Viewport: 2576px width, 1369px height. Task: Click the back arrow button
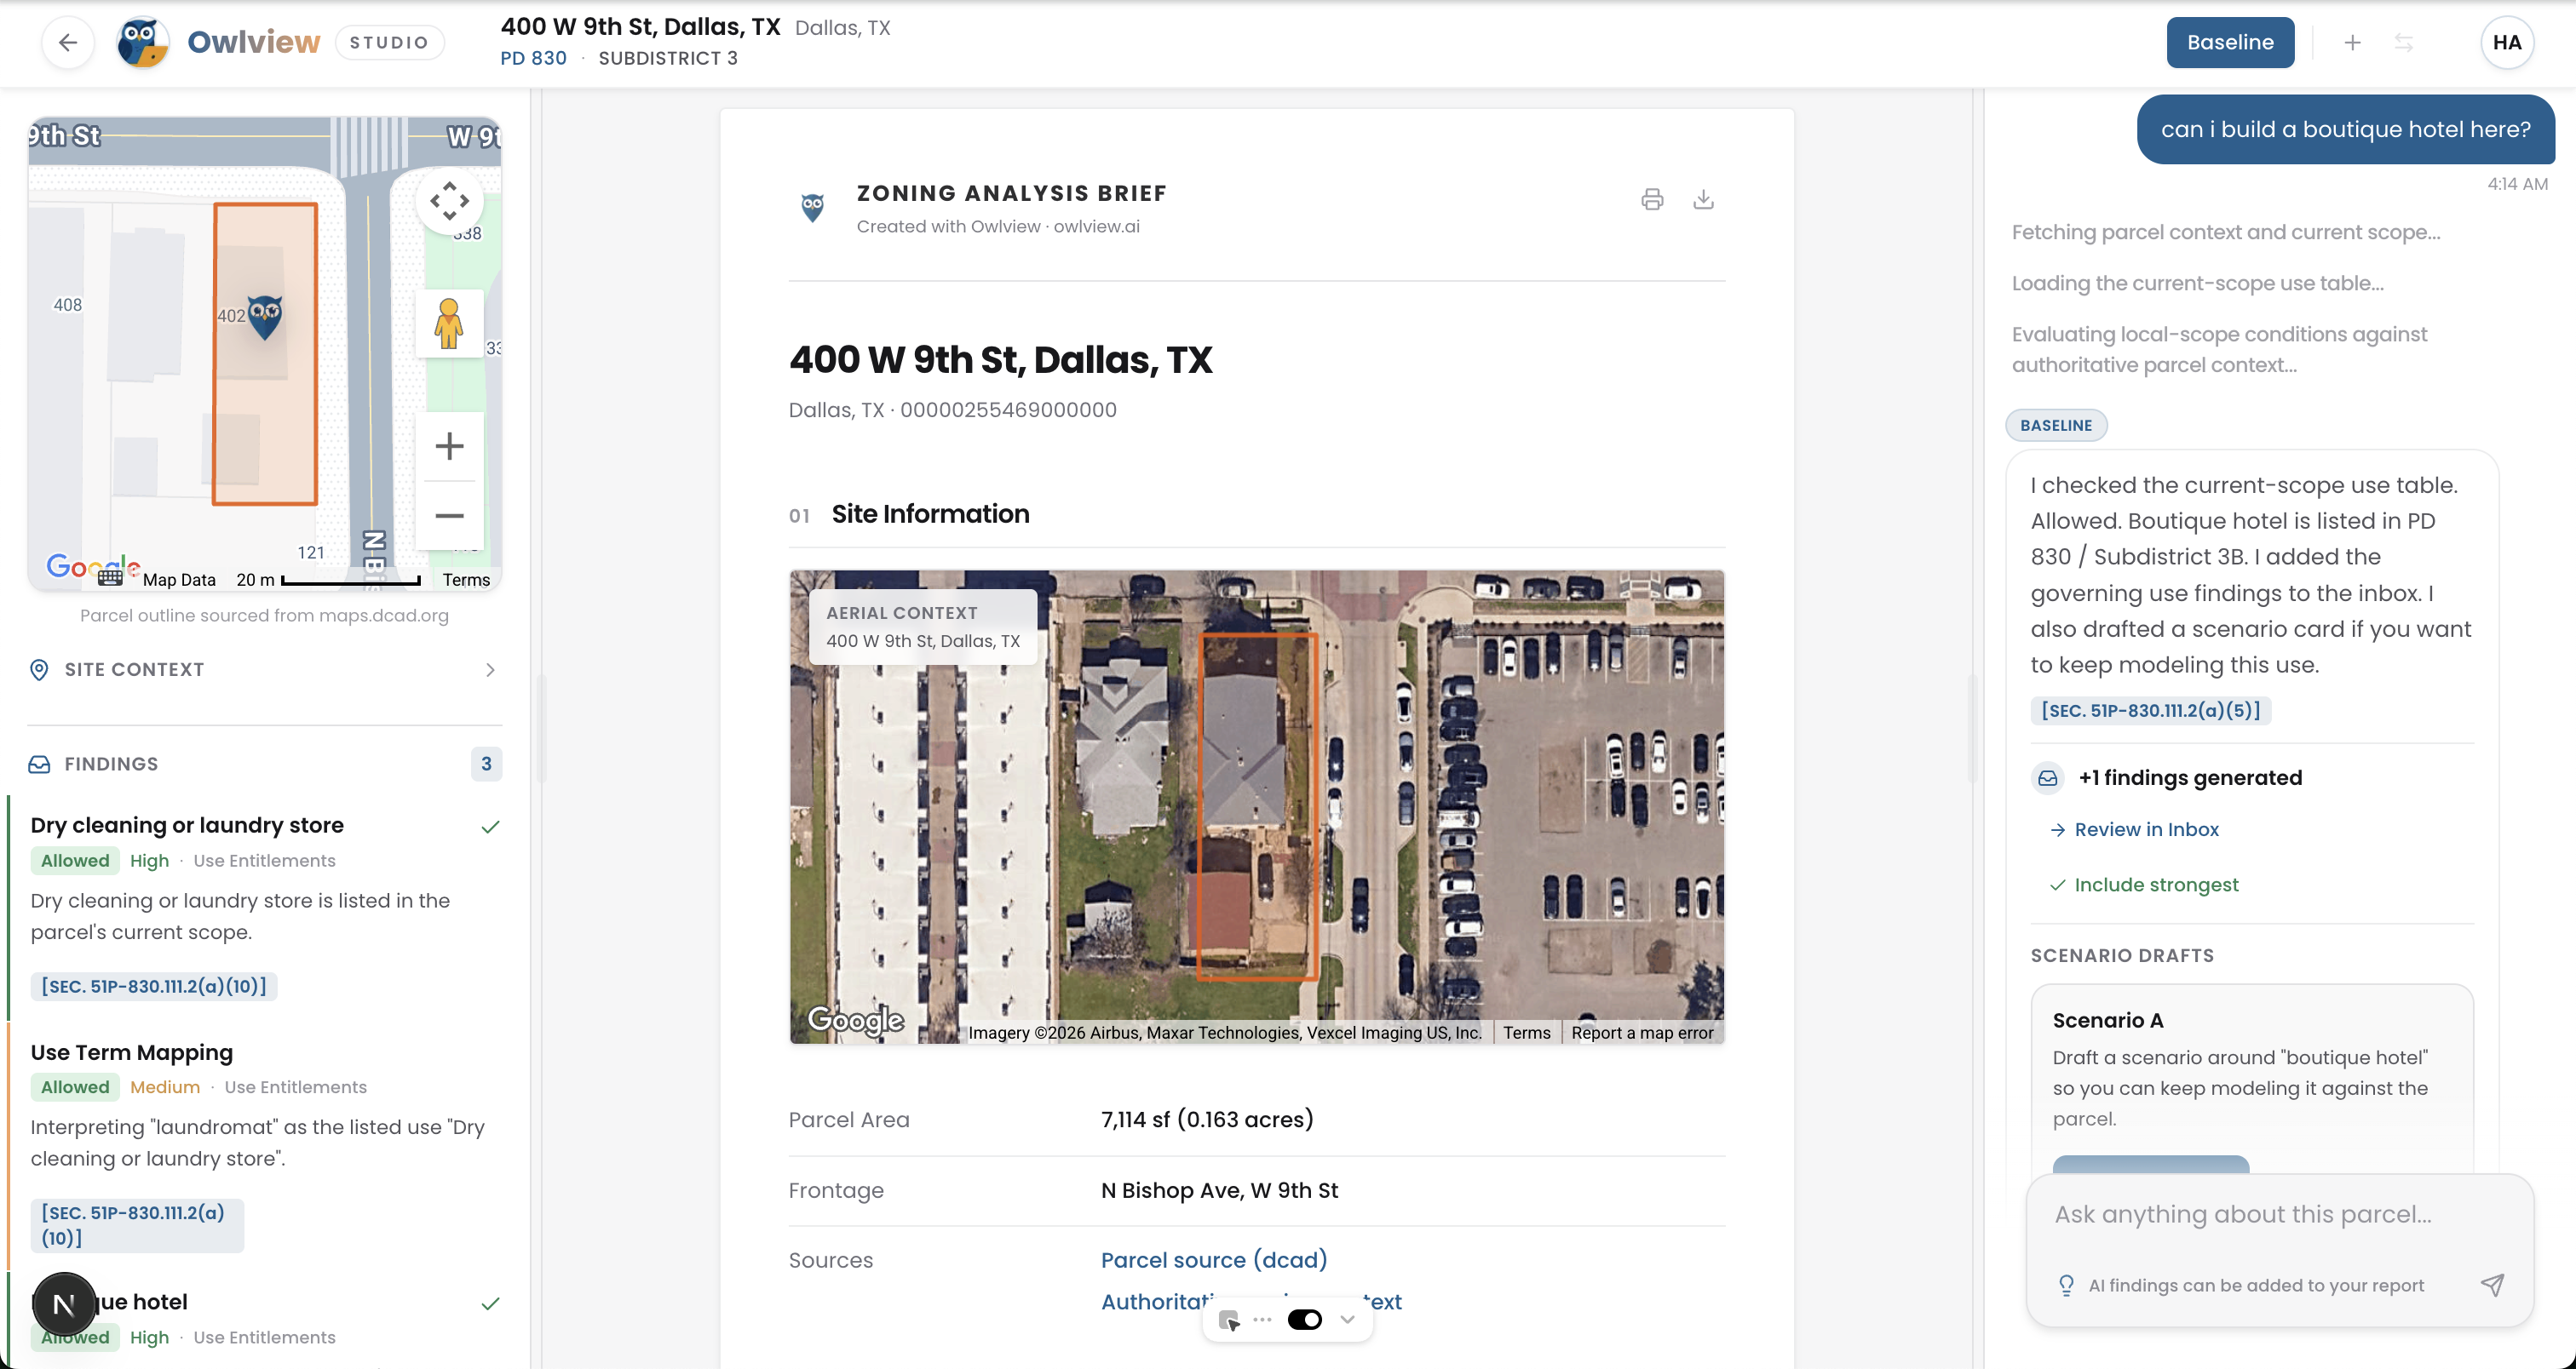(x=67, y=43)
